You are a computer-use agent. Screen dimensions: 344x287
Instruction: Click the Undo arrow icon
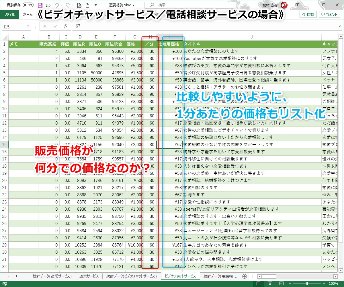coord(56,5)
